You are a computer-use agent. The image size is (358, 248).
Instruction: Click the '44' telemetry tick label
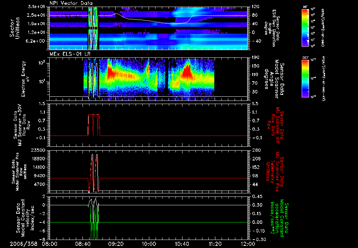tap(255, 184)
